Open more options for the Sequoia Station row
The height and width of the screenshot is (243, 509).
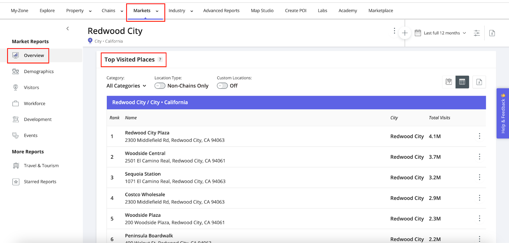tap(479, 177)
